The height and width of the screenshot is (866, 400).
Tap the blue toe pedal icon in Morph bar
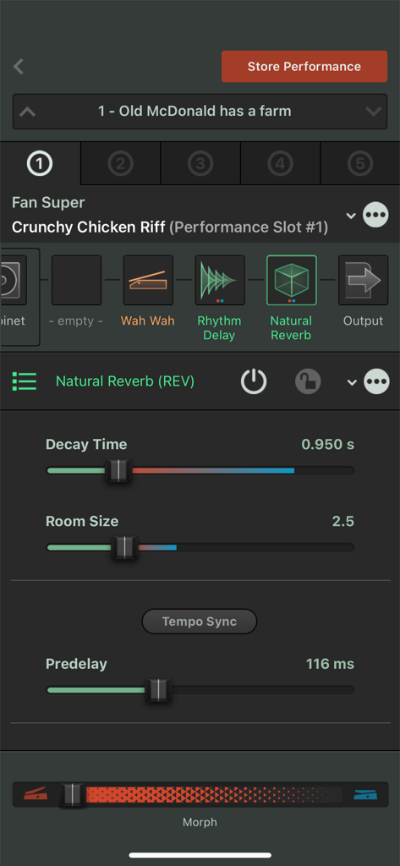point(365,795)
